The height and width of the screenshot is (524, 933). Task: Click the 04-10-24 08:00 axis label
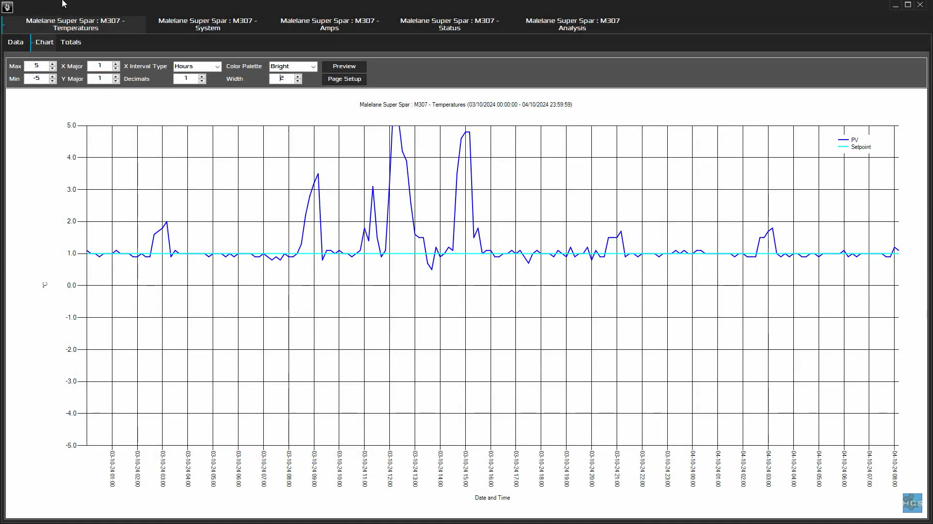pyautogui.click(x=895, y=469)
